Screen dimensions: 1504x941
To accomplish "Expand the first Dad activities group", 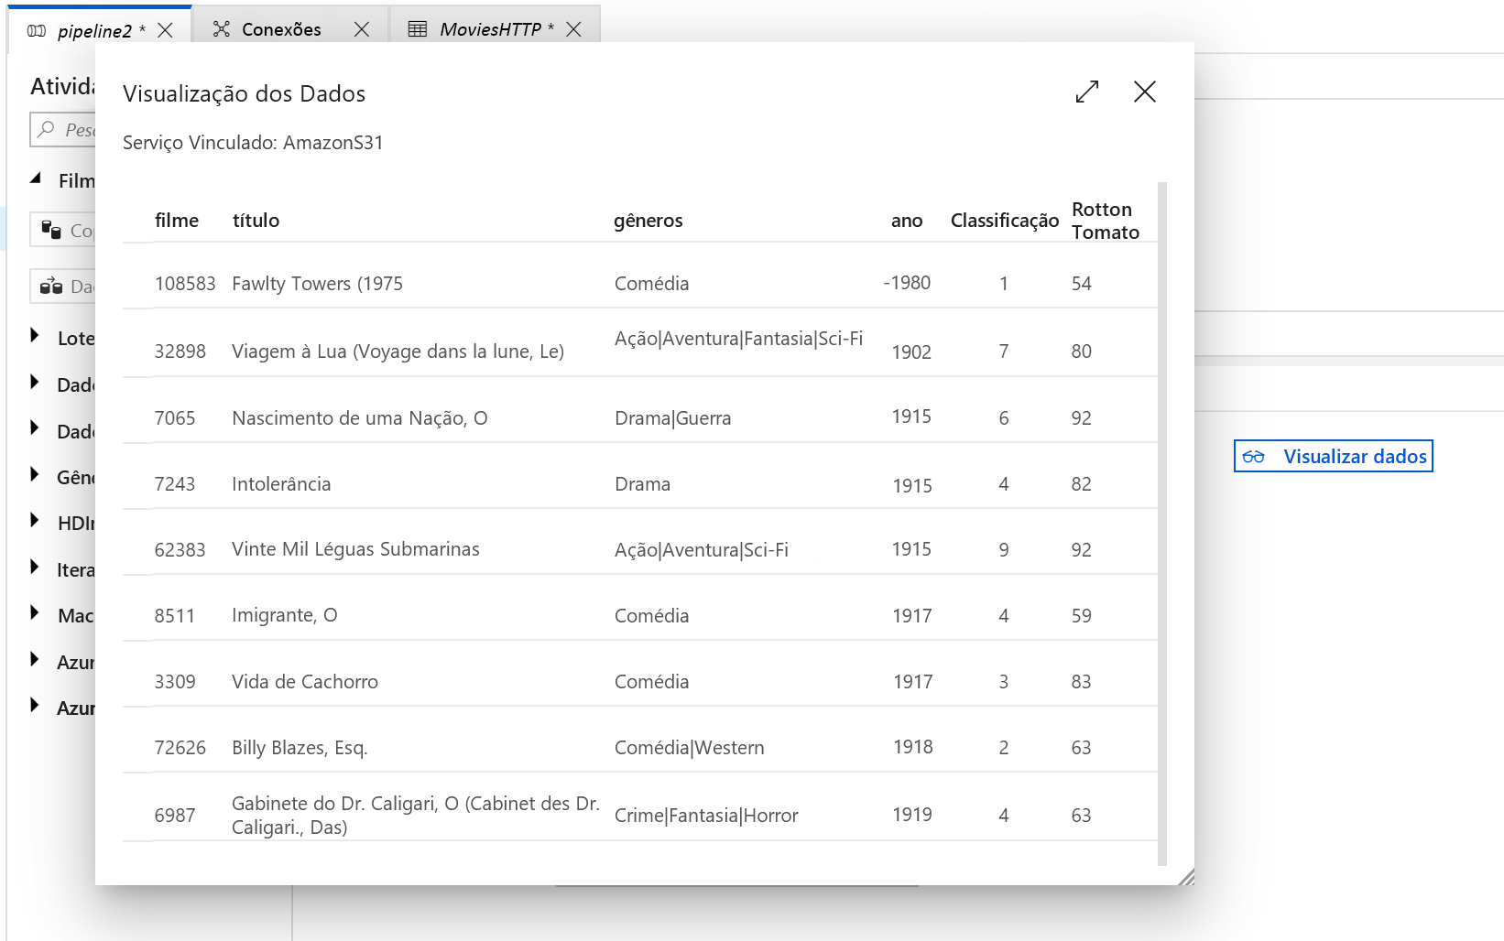I will click(x=35, y=382).
